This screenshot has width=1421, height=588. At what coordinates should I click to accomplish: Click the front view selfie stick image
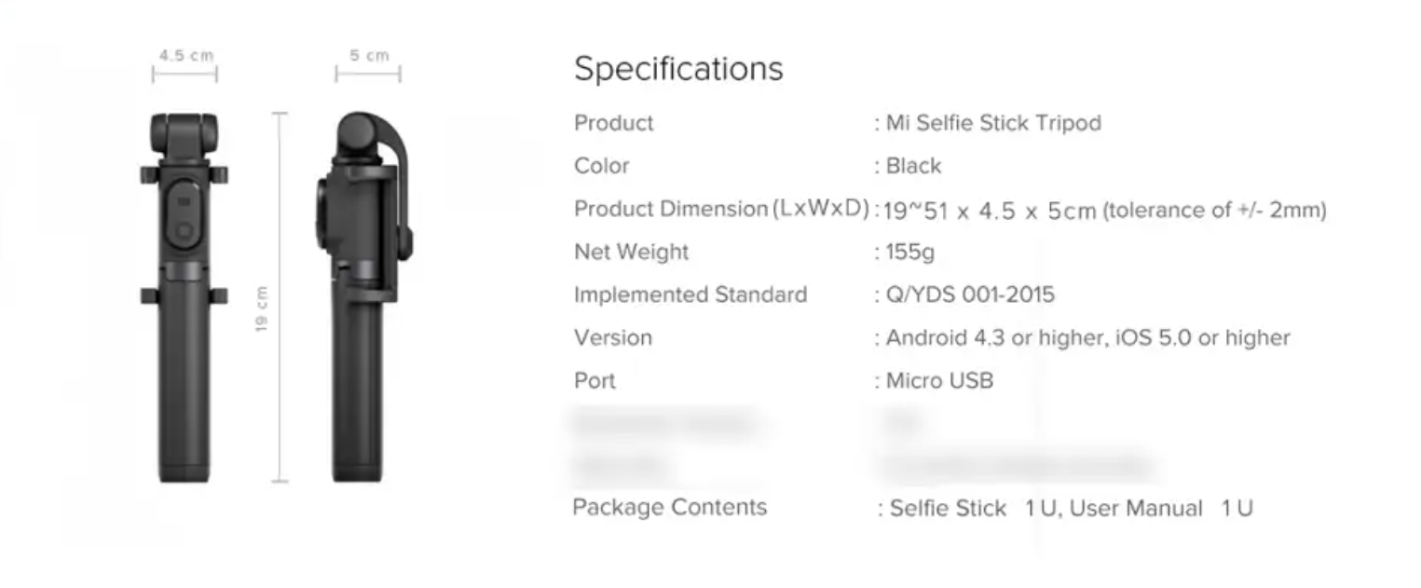184,297
